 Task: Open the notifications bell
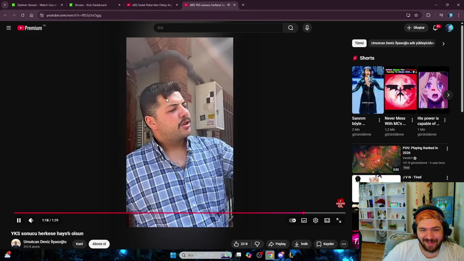click(436, 28)
